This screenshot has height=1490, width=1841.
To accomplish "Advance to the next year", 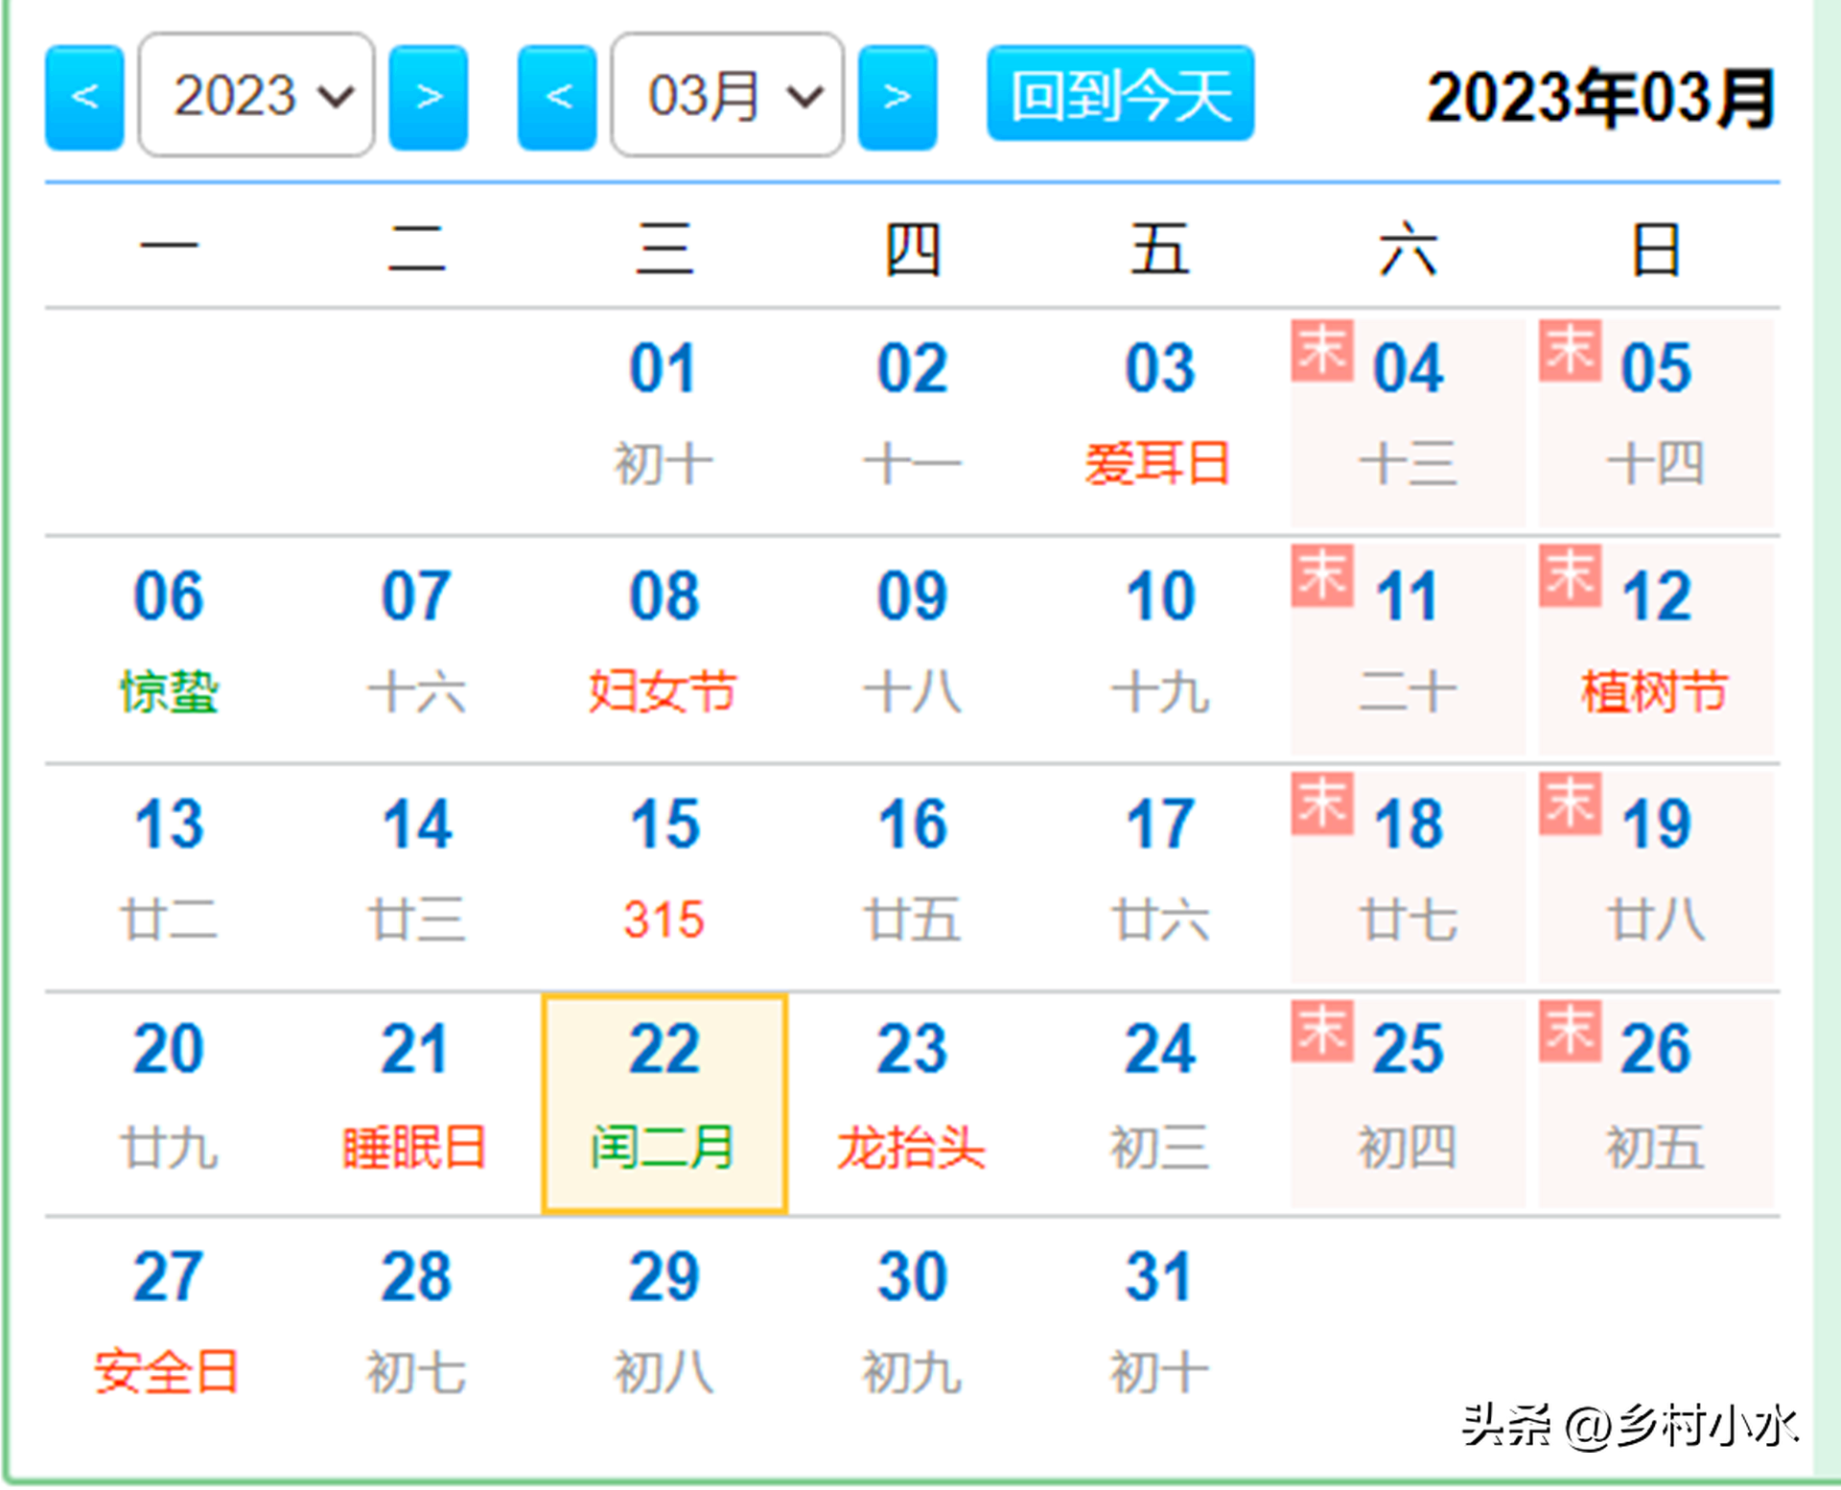I will pos(428,97).
